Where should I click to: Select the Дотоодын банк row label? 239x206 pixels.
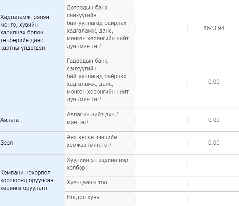click(98, 27)
